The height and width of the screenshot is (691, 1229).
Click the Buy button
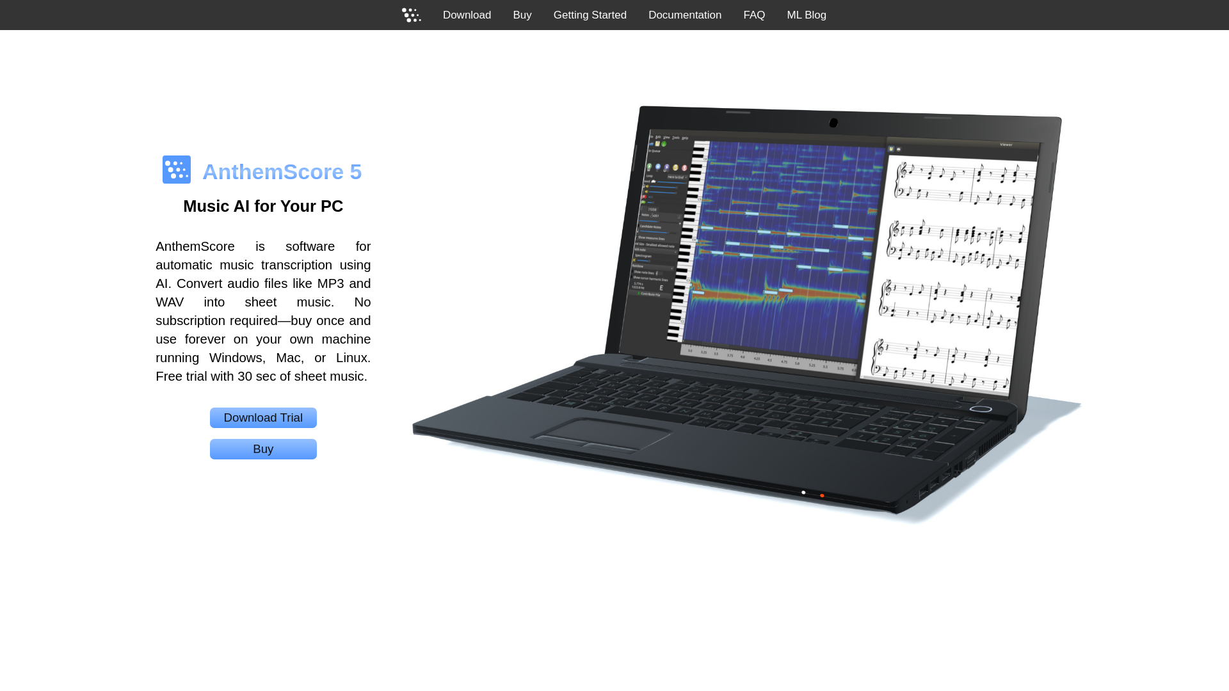[x=262, y=449]
